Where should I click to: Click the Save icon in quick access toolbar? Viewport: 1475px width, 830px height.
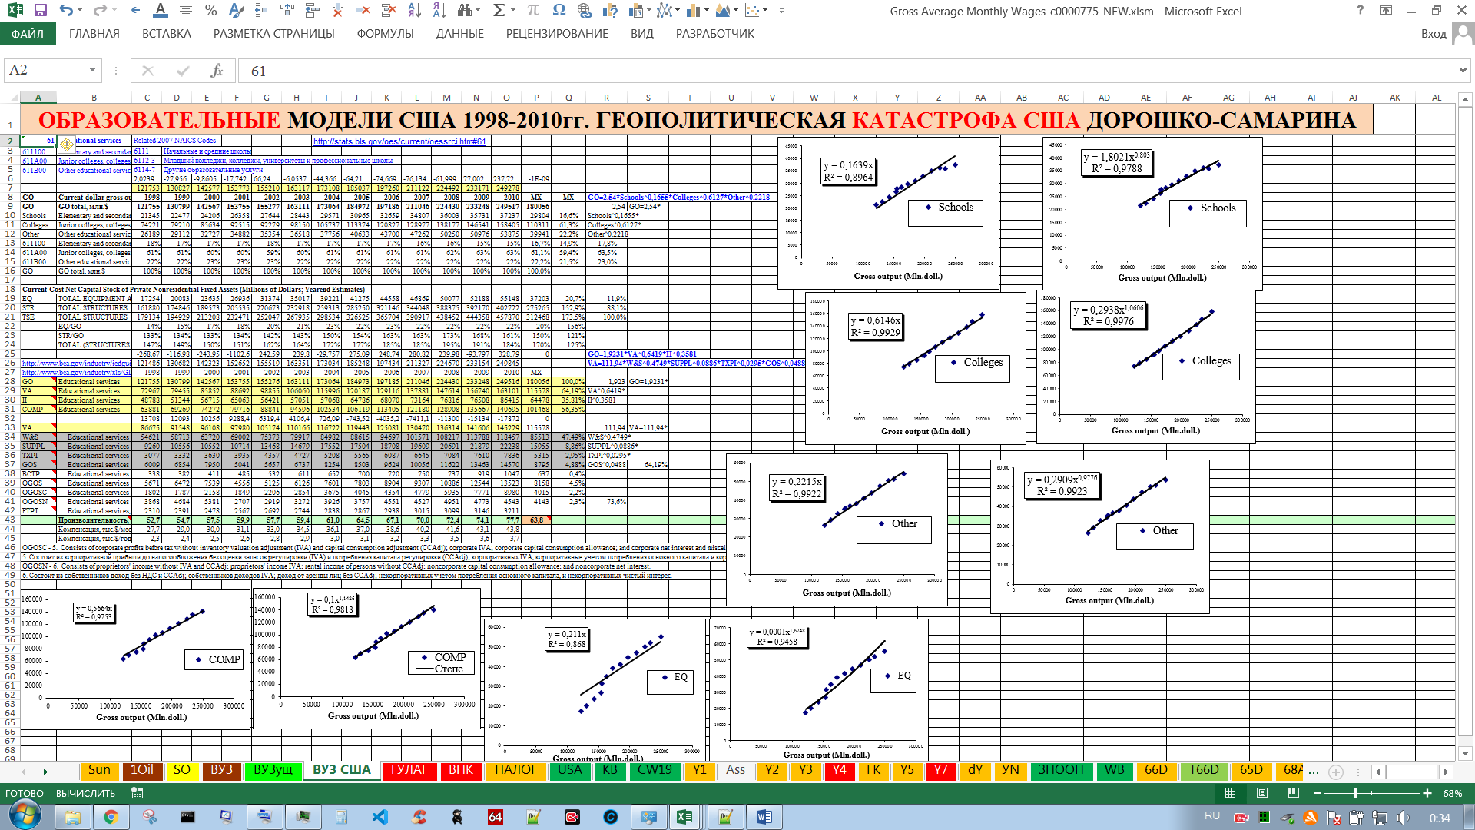click(x=41, y=11)
